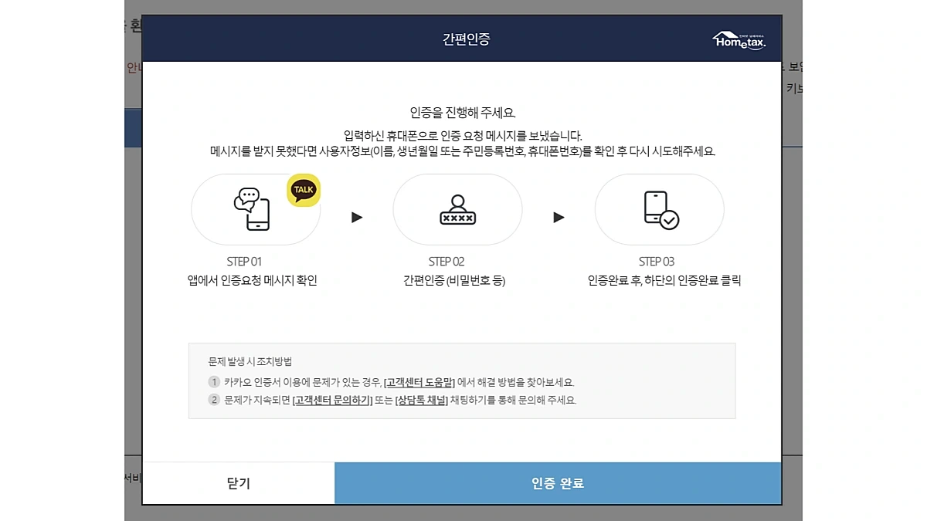Click the arrow between STEP 01 and STEP 02
Screen dimensions: 927x521
[x=357, y=218]
